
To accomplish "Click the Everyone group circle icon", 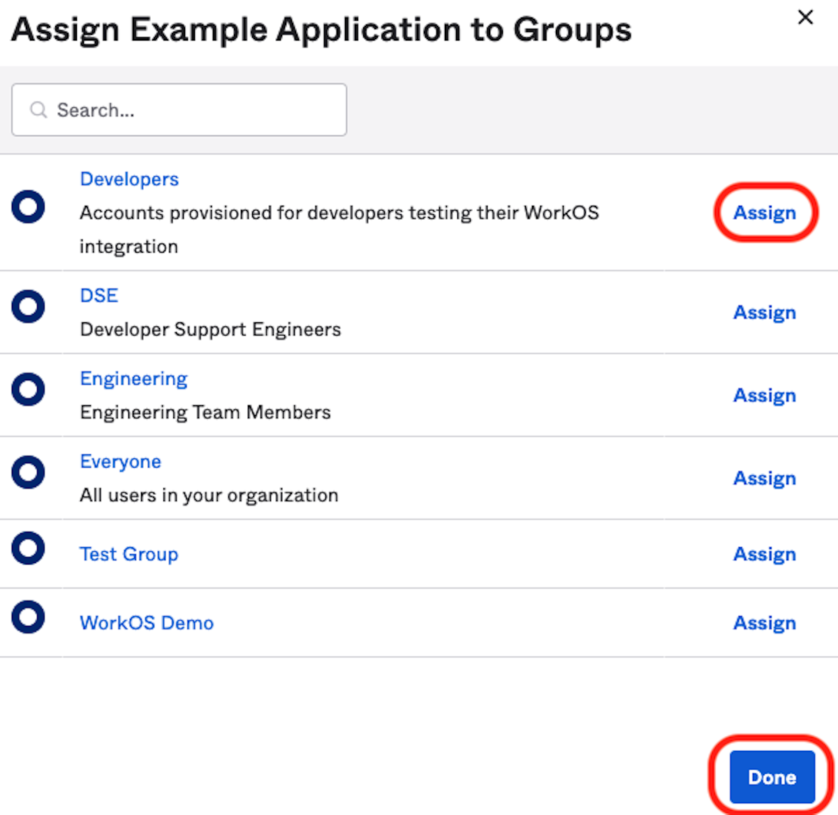I will point(28,472).
